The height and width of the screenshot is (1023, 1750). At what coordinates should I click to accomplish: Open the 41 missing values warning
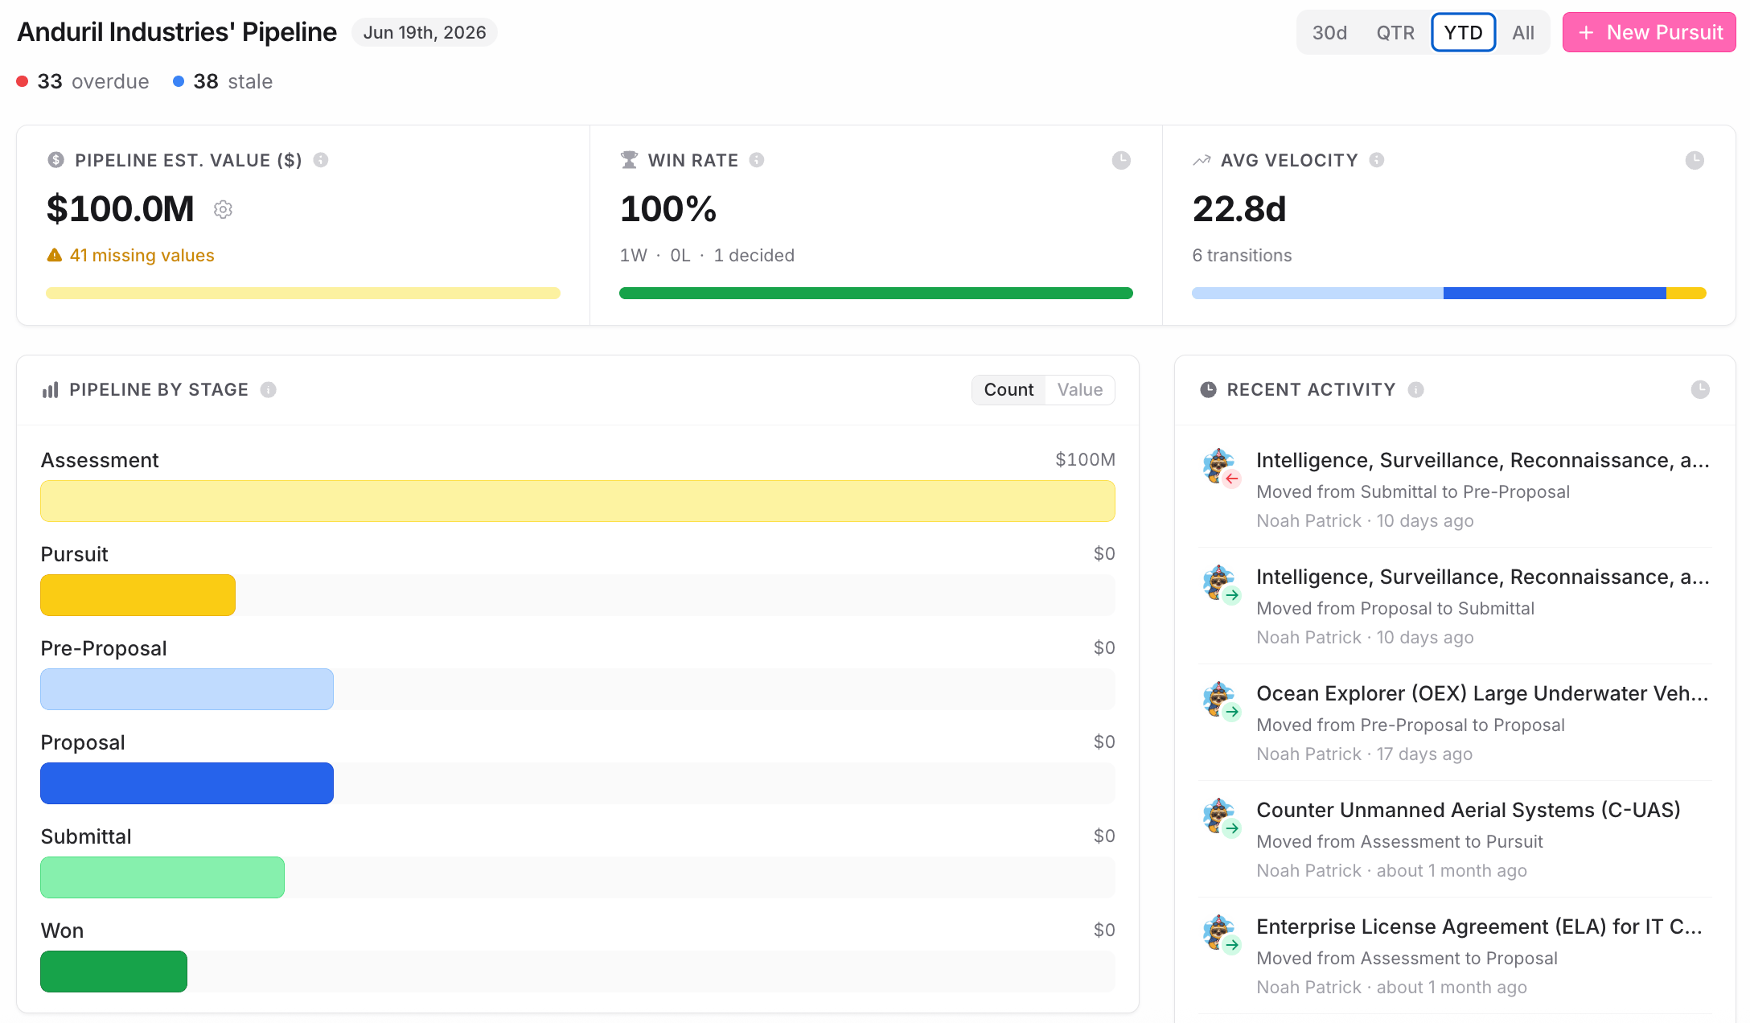tap(130, 255)
